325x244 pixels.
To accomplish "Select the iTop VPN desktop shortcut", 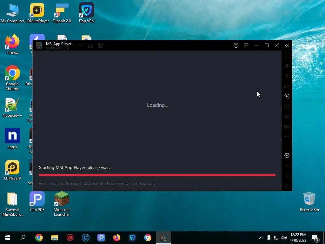I will (87, 13).
